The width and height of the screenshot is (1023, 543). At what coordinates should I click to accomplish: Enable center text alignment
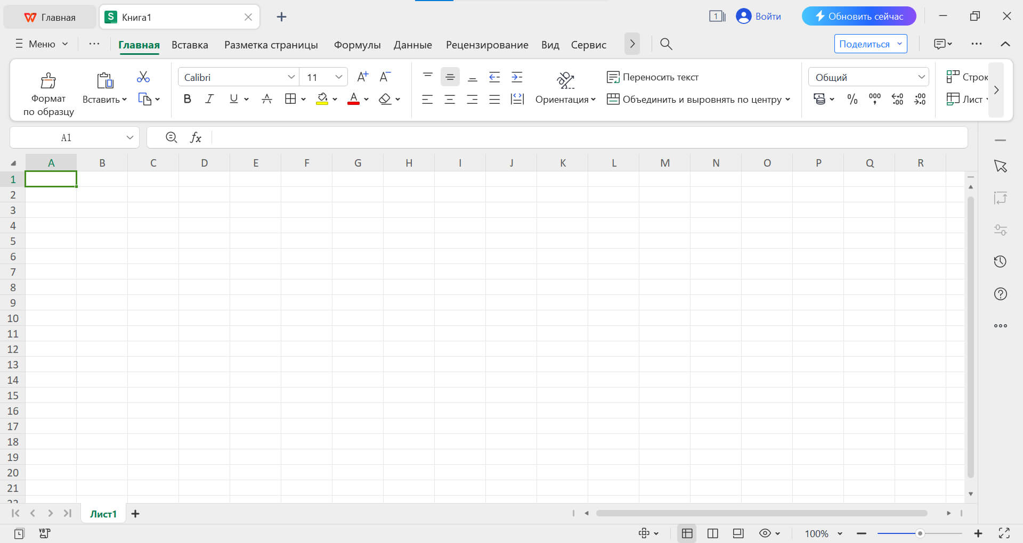pos(450,99)
